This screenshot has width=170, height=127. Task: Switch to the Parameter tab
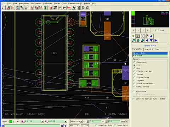pos(137,49)
